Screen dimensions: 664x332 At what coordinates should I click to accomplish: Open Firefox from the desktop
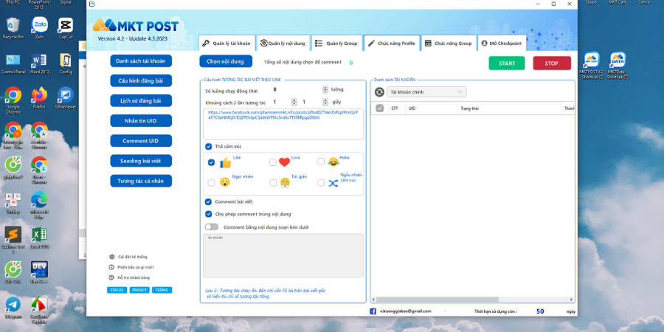(39, 97)
